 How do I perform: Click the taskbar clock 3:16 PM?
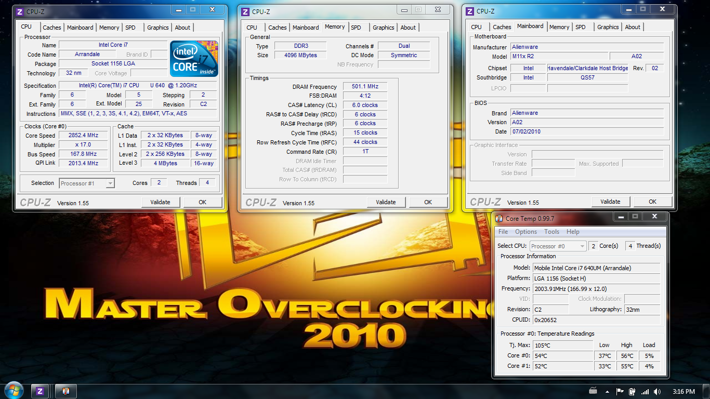click(x=683, y=392)
